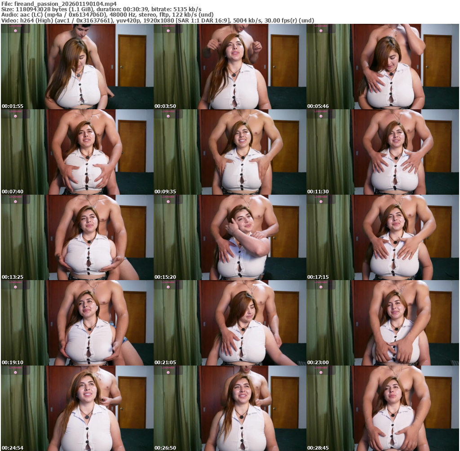Select the thumbnail marked 00:19:10
460x451 pixels.
point(77,323)
